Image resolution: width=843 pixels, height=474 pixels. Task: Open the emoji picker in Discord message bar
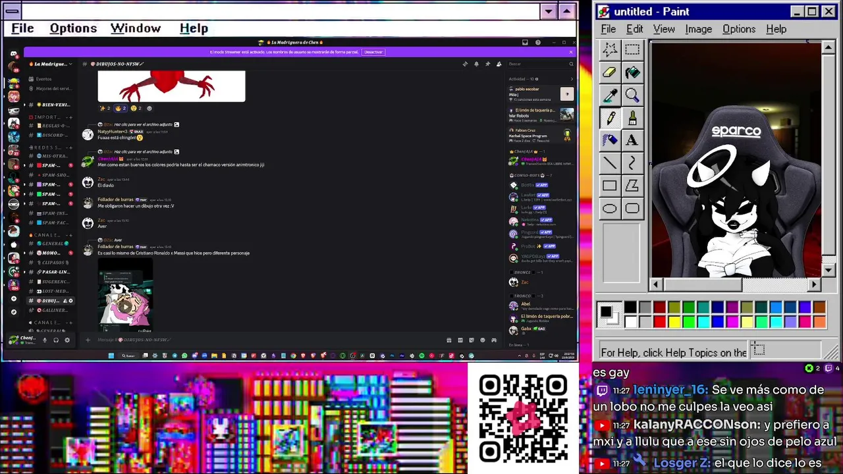pyautogui.click(x=483, y=340)
